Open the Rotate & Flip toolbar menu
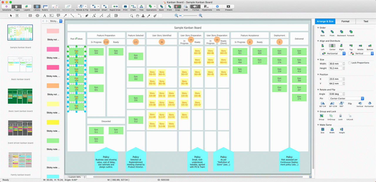The width and height of the screenshot is (376, 182). click(x=82, y=6)
